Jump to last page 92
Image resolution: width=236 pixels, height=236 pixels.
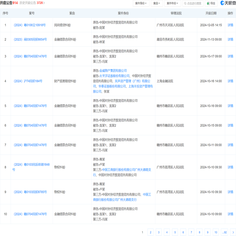tap(224, 232)
